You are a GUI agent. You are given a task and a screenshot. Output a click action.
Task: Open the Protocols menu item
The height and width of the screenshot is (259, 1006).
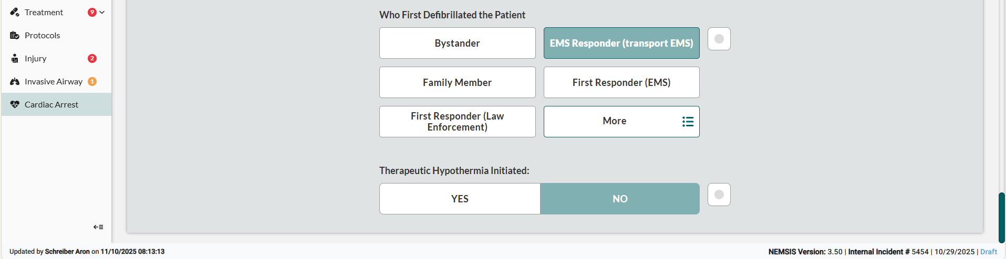[43, 35]
